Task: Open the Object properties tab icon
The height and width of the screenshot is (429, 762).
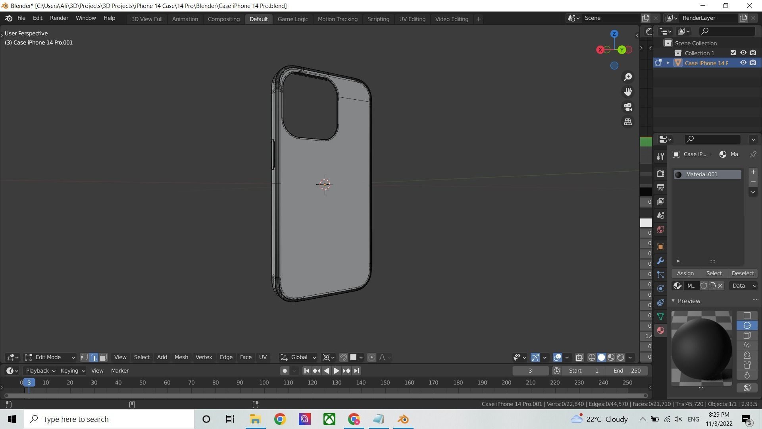Action: (660, 247)
